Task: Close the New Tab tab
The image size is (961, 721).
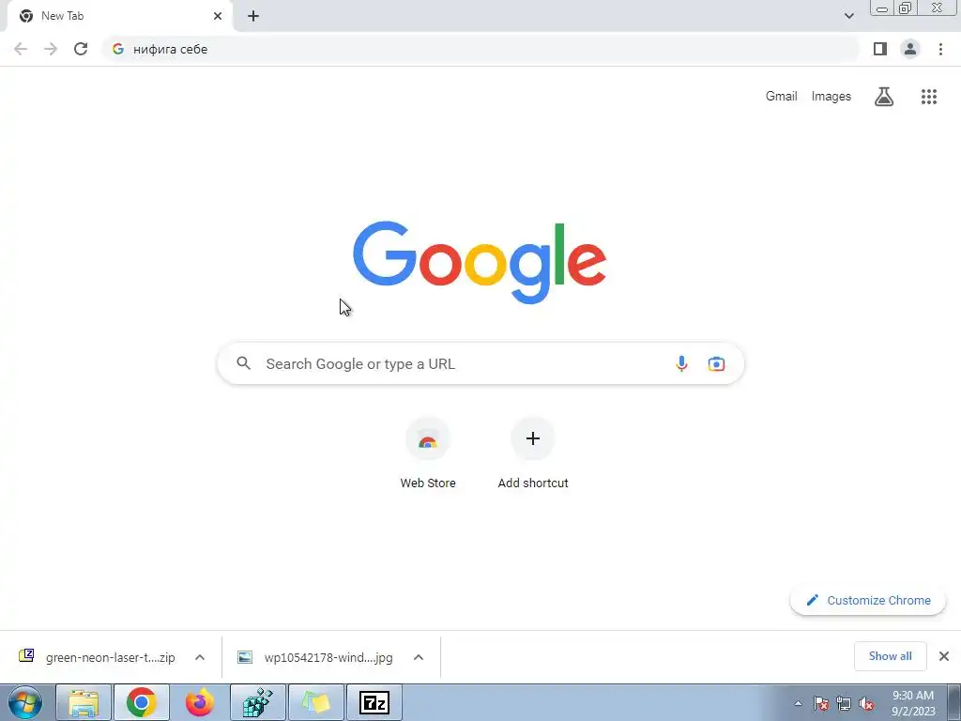Action: click(x=218, y=16)
